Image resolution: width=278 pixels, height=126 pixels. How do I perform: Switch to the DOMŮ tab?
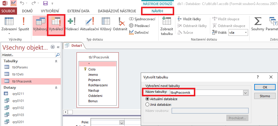point(27,11)
